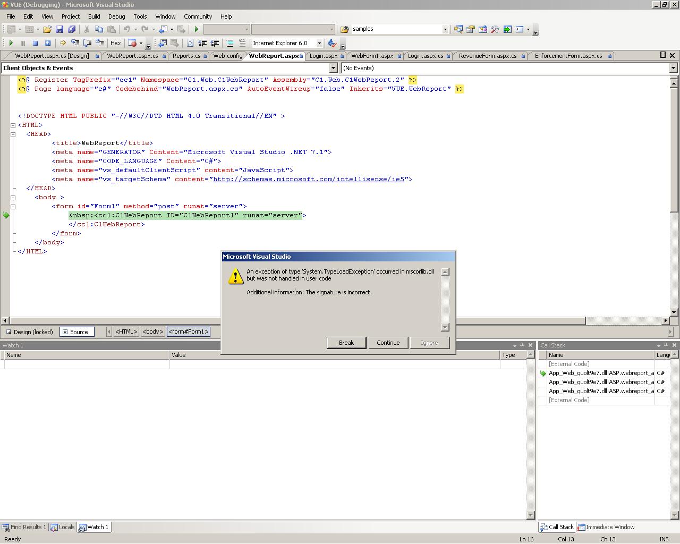Open intellisense schema URL link
This screenshot has width=680, height=544.
coord(309,180)
